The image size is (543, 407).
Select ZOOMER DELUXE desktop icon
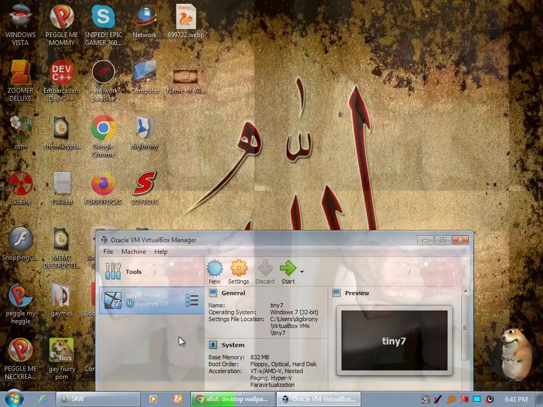[x=21, y=81]
